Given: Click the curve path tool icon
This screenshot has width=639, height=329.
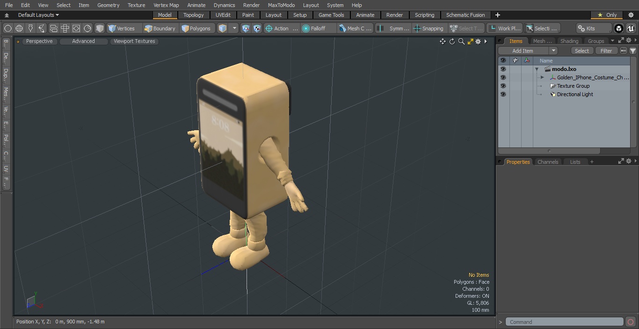Looking at the screenshot, I should pyautogui.click(x=42, y=28).
